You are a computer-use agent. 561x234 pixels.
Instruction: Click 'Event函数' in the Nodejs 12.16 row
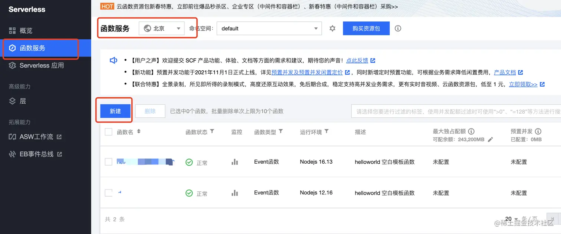coord(266,193)
